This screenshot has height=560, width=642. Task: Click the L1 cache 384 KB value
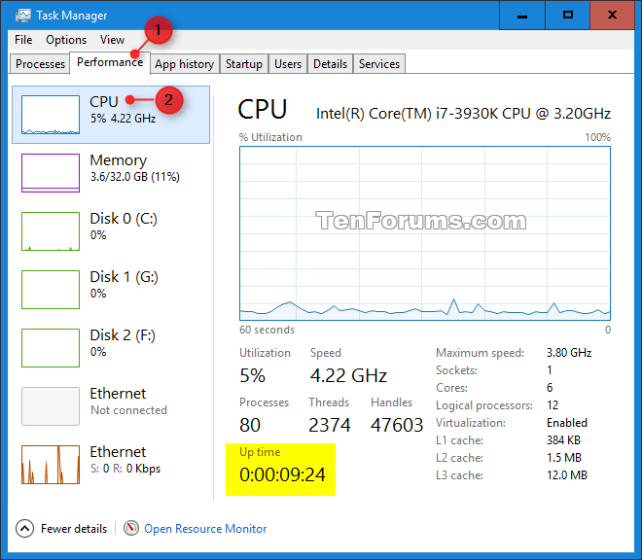(x=564, y=440)
